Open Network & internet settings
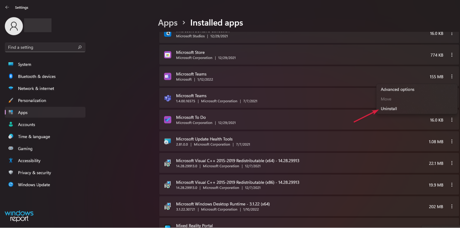This screenshot has width=460, height=228. [45, 89]
